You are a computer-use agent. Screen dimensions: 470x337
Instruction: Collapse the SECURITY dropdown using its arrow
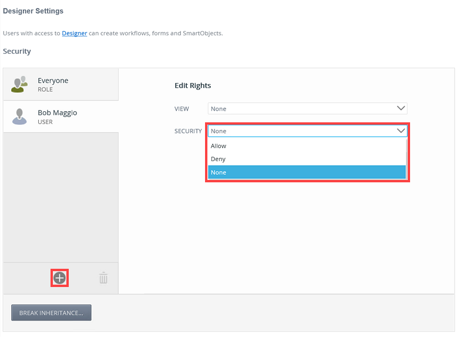click(x=401, y=131)
